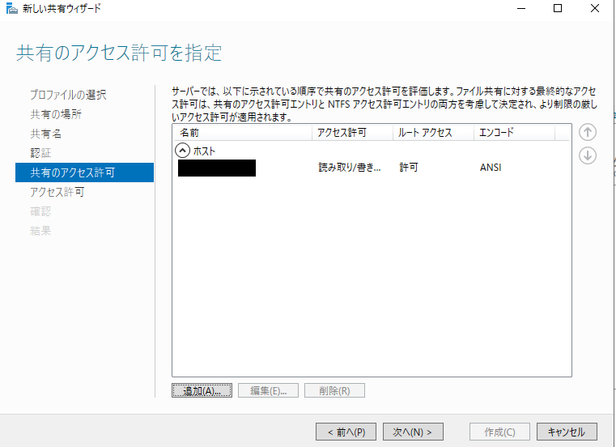Open the 認証 wizard step

tap(40, 153)
